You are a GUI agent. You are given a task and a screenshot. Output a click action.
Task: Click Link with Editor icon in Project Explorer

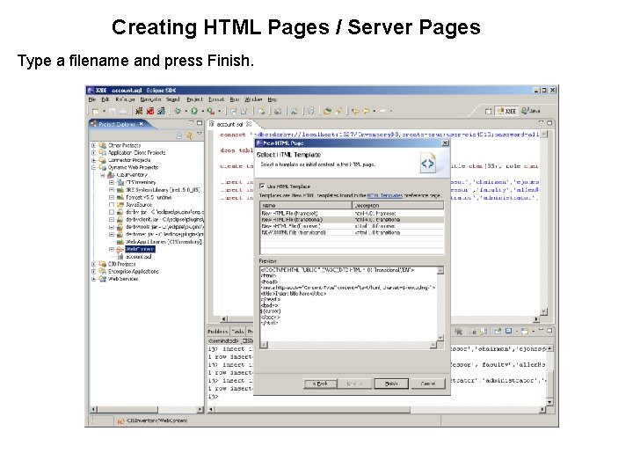pyautogui.click(x=189, y=135)
